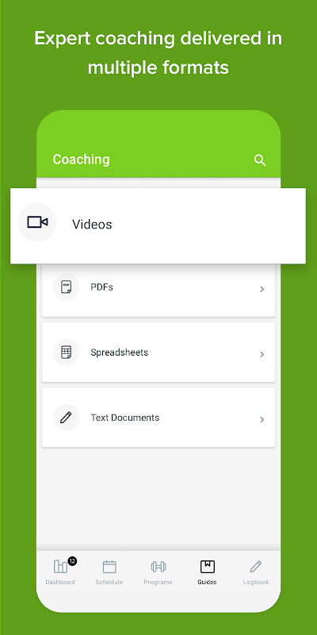This screenshot has width=317, height=635.
Task: Tap the Dashboard notification badge 12
Action: [72, 561]
